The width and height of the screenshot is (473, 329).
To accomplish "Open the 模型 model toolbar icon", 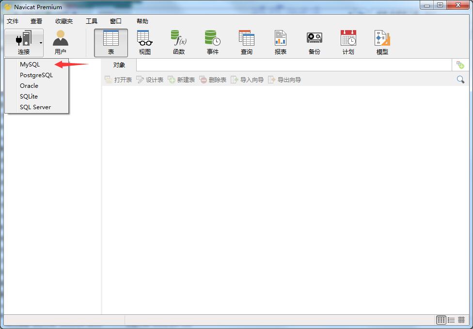I will coord(382,43).
